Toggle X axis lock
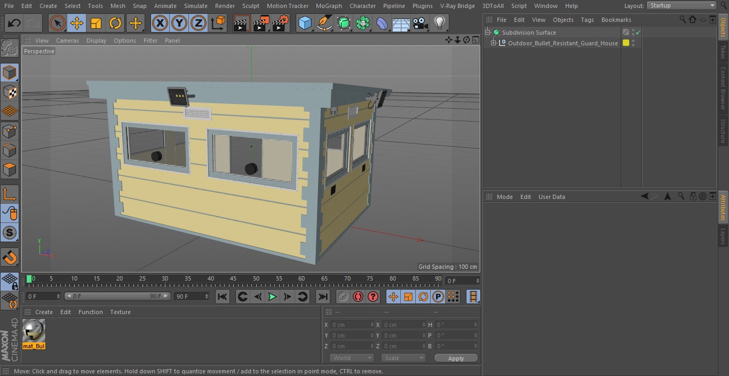The image size is (729, 376). click(160, 23)
